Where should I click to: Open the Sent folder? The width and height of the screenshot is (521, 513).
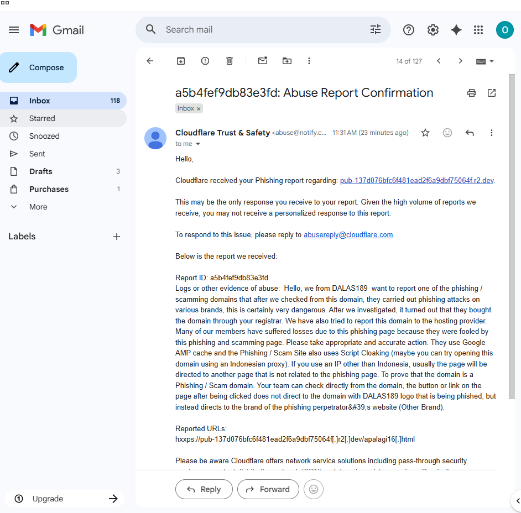coord(63,154)
